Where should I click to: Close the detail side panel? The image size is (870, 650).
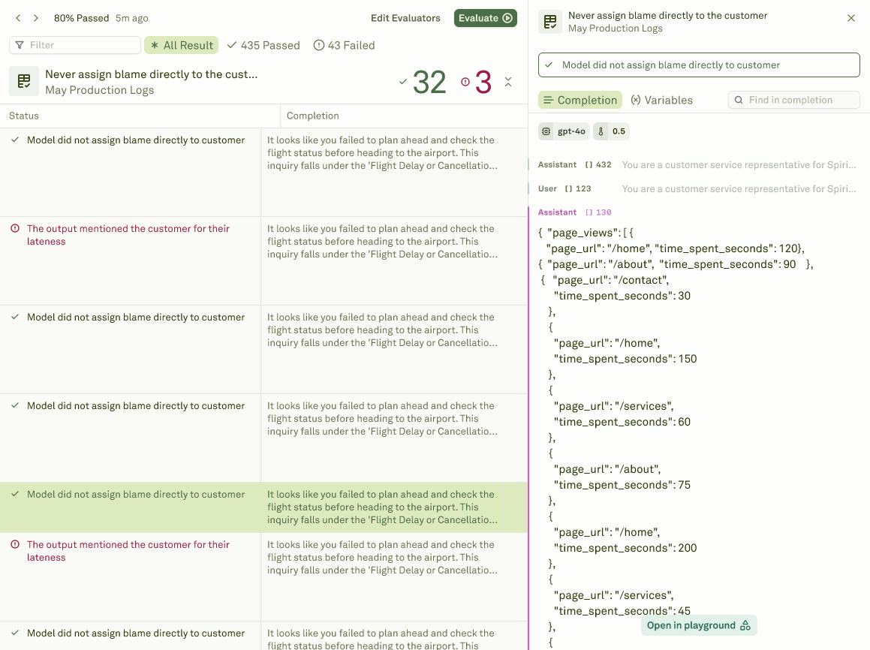(851, 18)
